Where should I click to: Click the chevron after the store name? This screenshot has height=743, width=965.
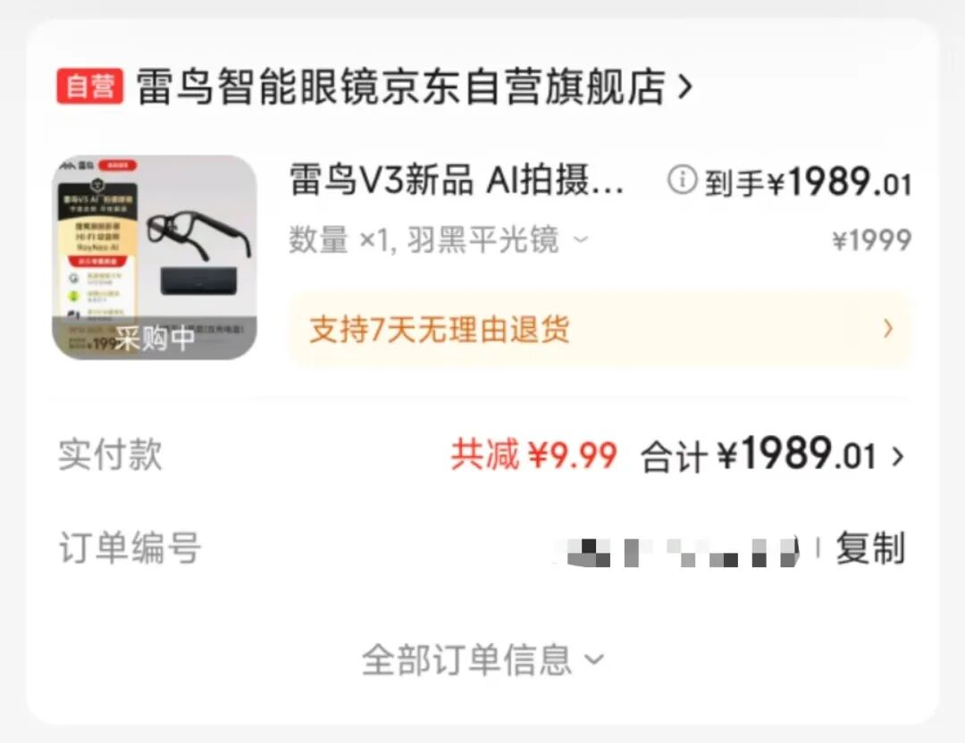685,88
